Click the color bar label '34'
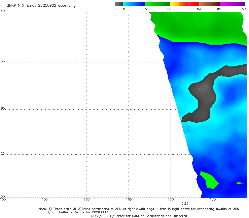The height and width of the screenshot is (218, 249). pos(169,9)
